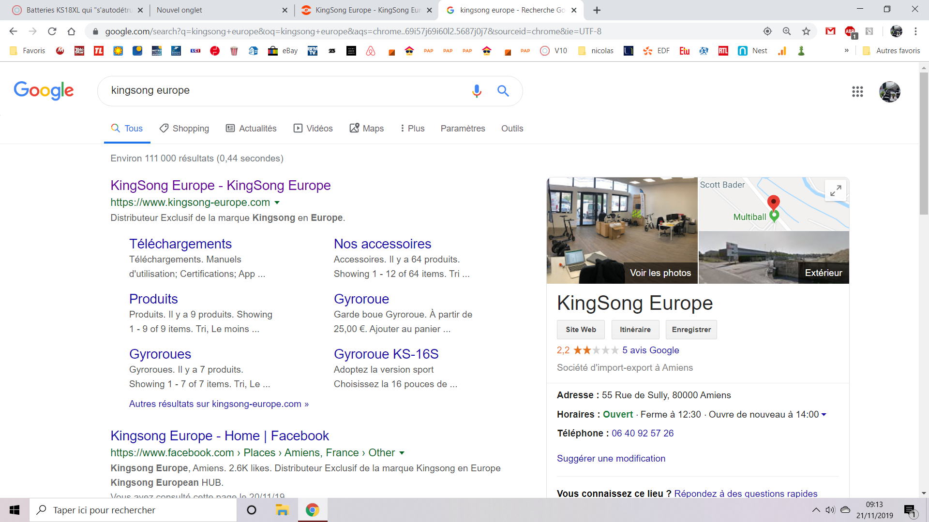Click the Chrome icon in the taskbar

tap(313, 510)
